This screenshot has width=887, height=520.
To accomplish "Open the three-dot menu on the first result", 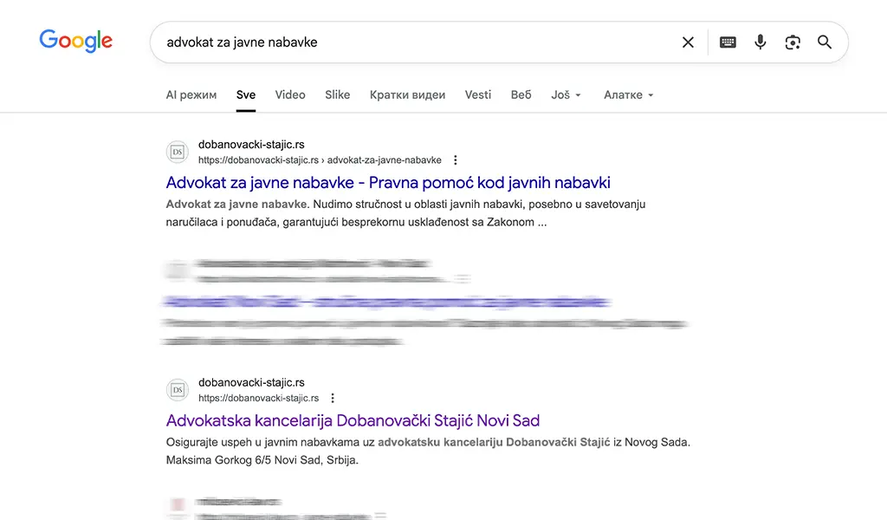I will 455,159.
